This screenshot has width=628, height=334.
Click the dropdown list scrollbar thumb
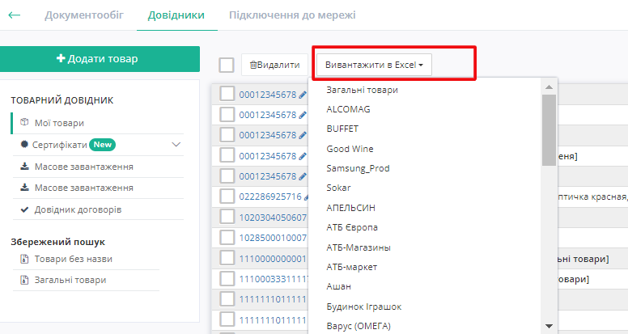click(549, 130)
